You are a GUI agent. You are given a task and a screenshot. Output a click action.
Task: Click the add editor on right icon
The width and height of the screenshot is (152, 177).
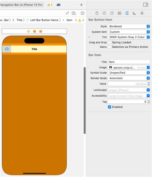coord(82,13)
